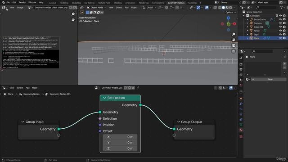Collapse the Group Input node
288x162 pixels.
click(22, 122)
